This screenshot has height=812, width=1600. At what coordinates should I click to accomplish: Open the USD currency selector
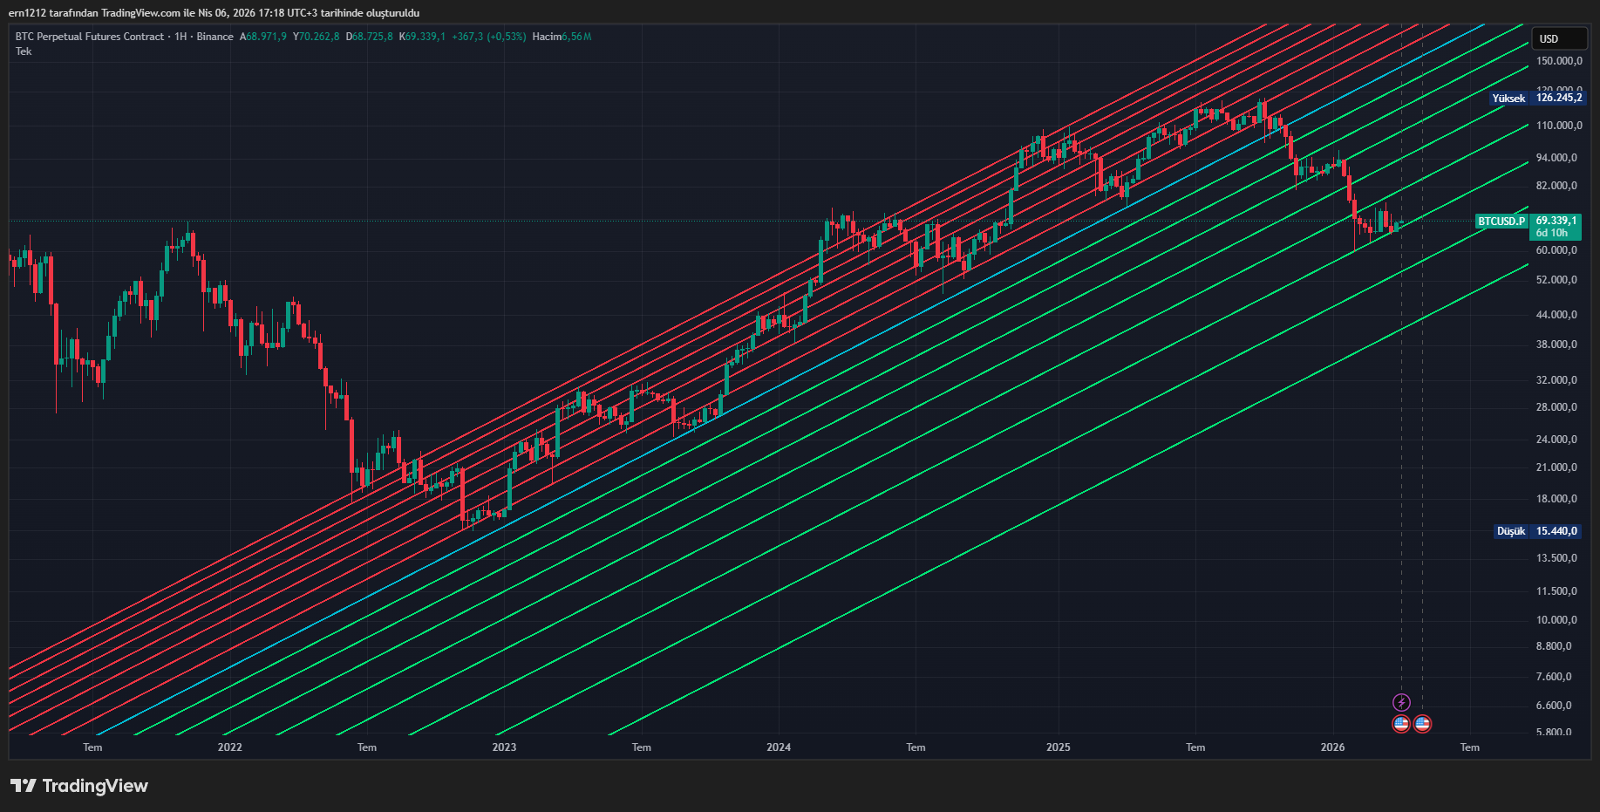click(1558, 38)
